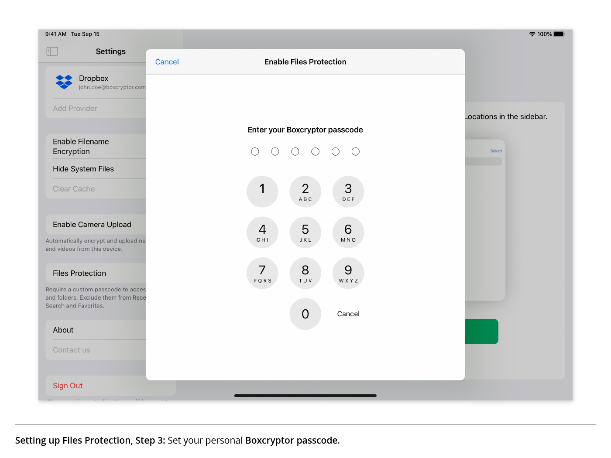Click the Dropbox logo icon
The height and width of the screenshot is (458, 611).
coord(64,82)
